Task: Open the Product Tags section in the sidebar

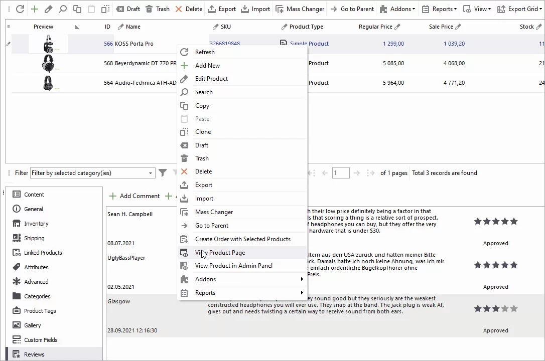Action: [x=40, y=311]
